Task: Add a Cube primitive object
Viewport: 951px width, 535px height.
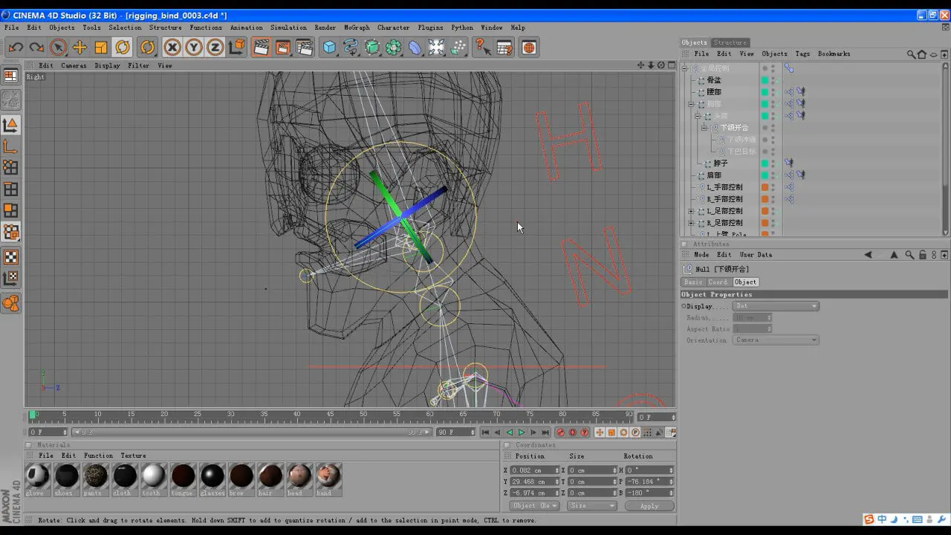Action: [x=329, y=48]
